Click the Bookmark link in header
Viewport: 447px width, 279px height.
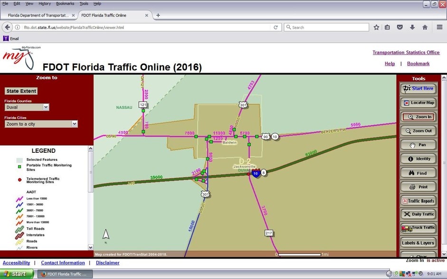click(418, 64)
